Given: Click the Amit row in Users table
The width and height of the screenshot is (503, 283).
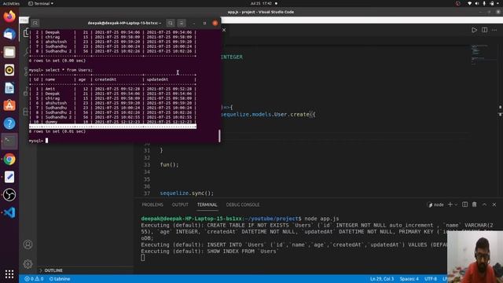Looking at the screenshot, I should coord(112,89).
